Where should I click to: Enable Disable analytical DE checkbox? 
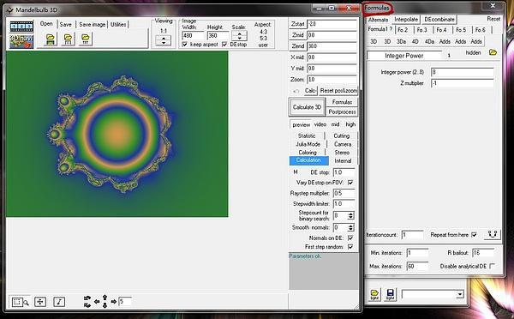pyautogui.click(x=492, y=266)
